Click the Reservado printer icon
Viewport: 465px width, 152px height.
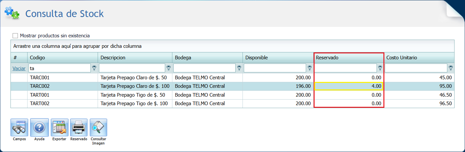coord(79,127)
